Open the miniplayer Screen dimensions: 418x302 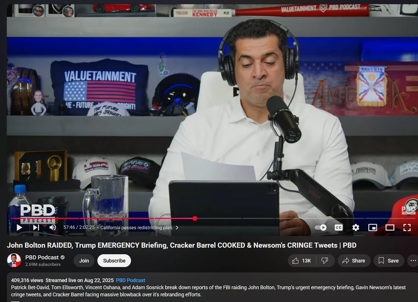pyautogui.click(x=373, y=227)
